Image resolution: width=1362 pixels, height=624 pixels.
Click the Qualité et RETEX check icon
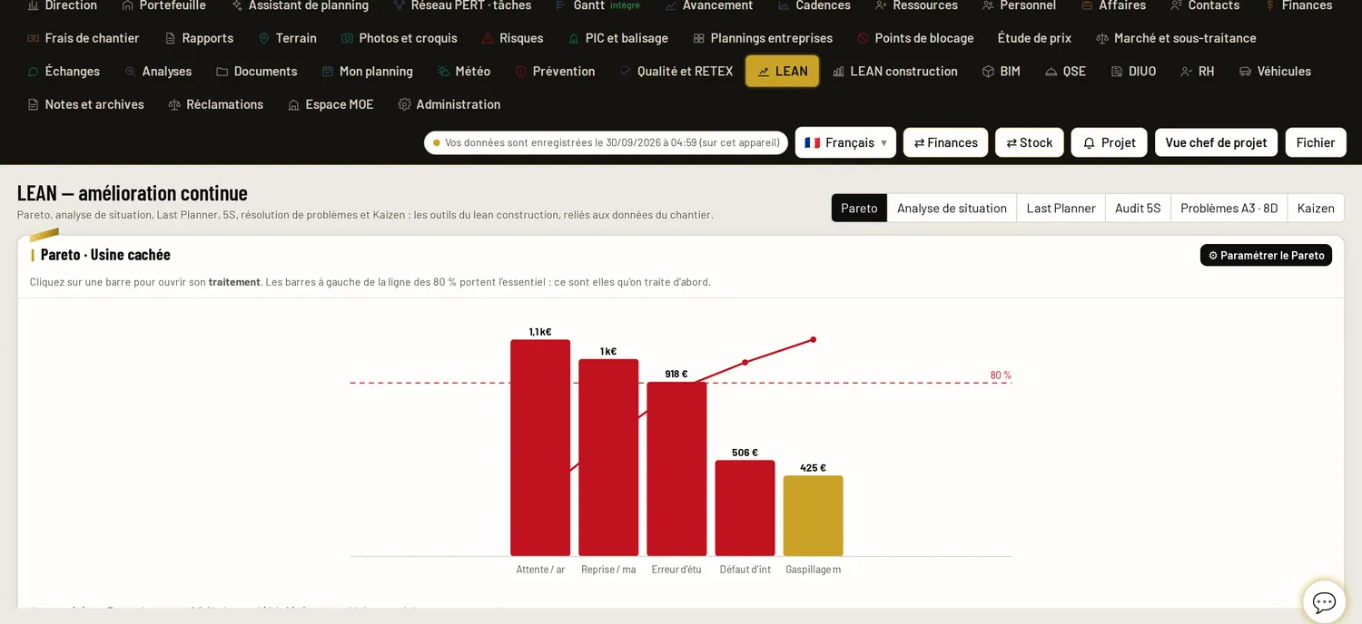click(626, 72)
